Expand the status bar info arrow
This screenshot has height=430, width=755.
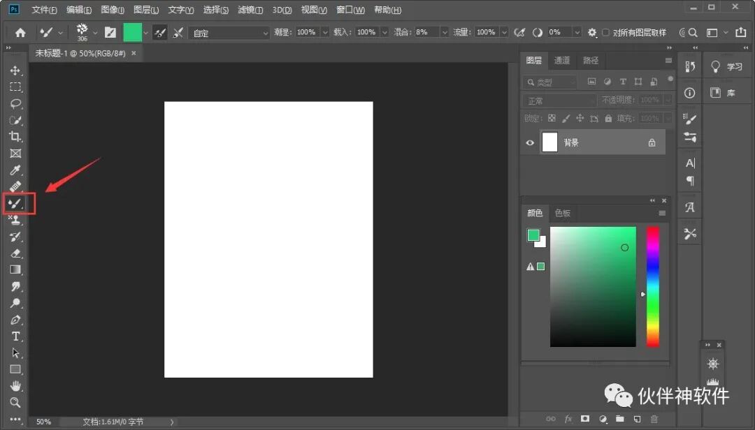[x=172, y=422]
